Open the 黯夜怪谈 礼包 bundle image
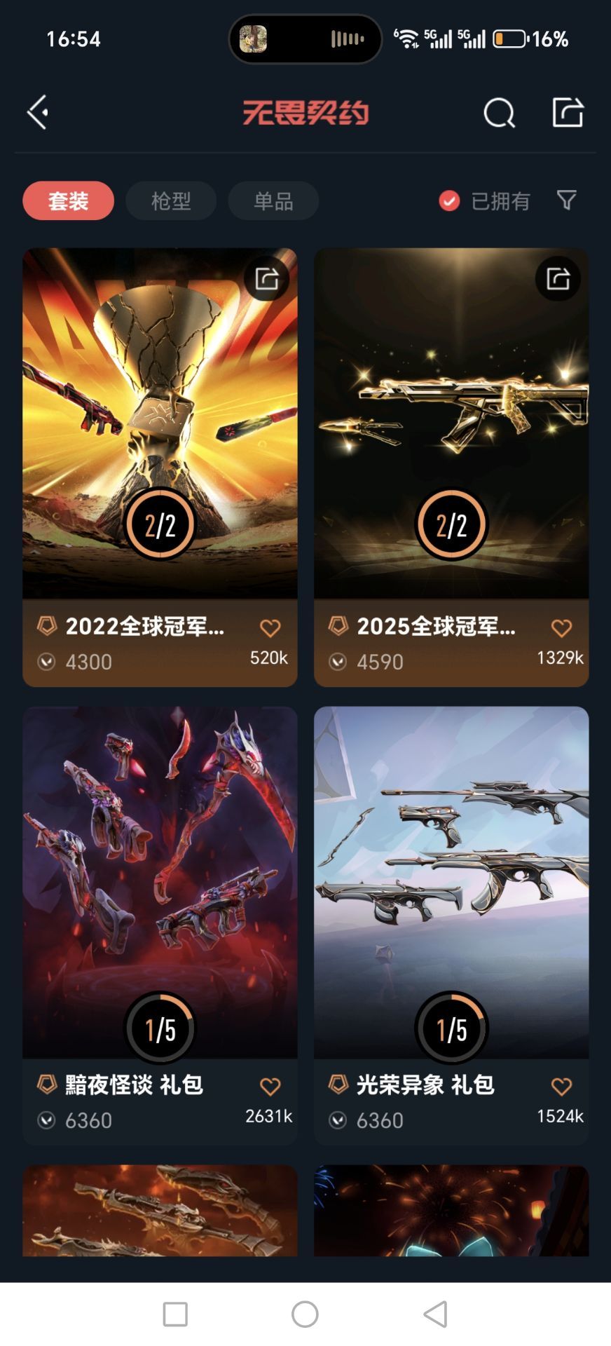Image resolution: width=611 pixels, height=1346 pixels. click(x=160, y=882)
